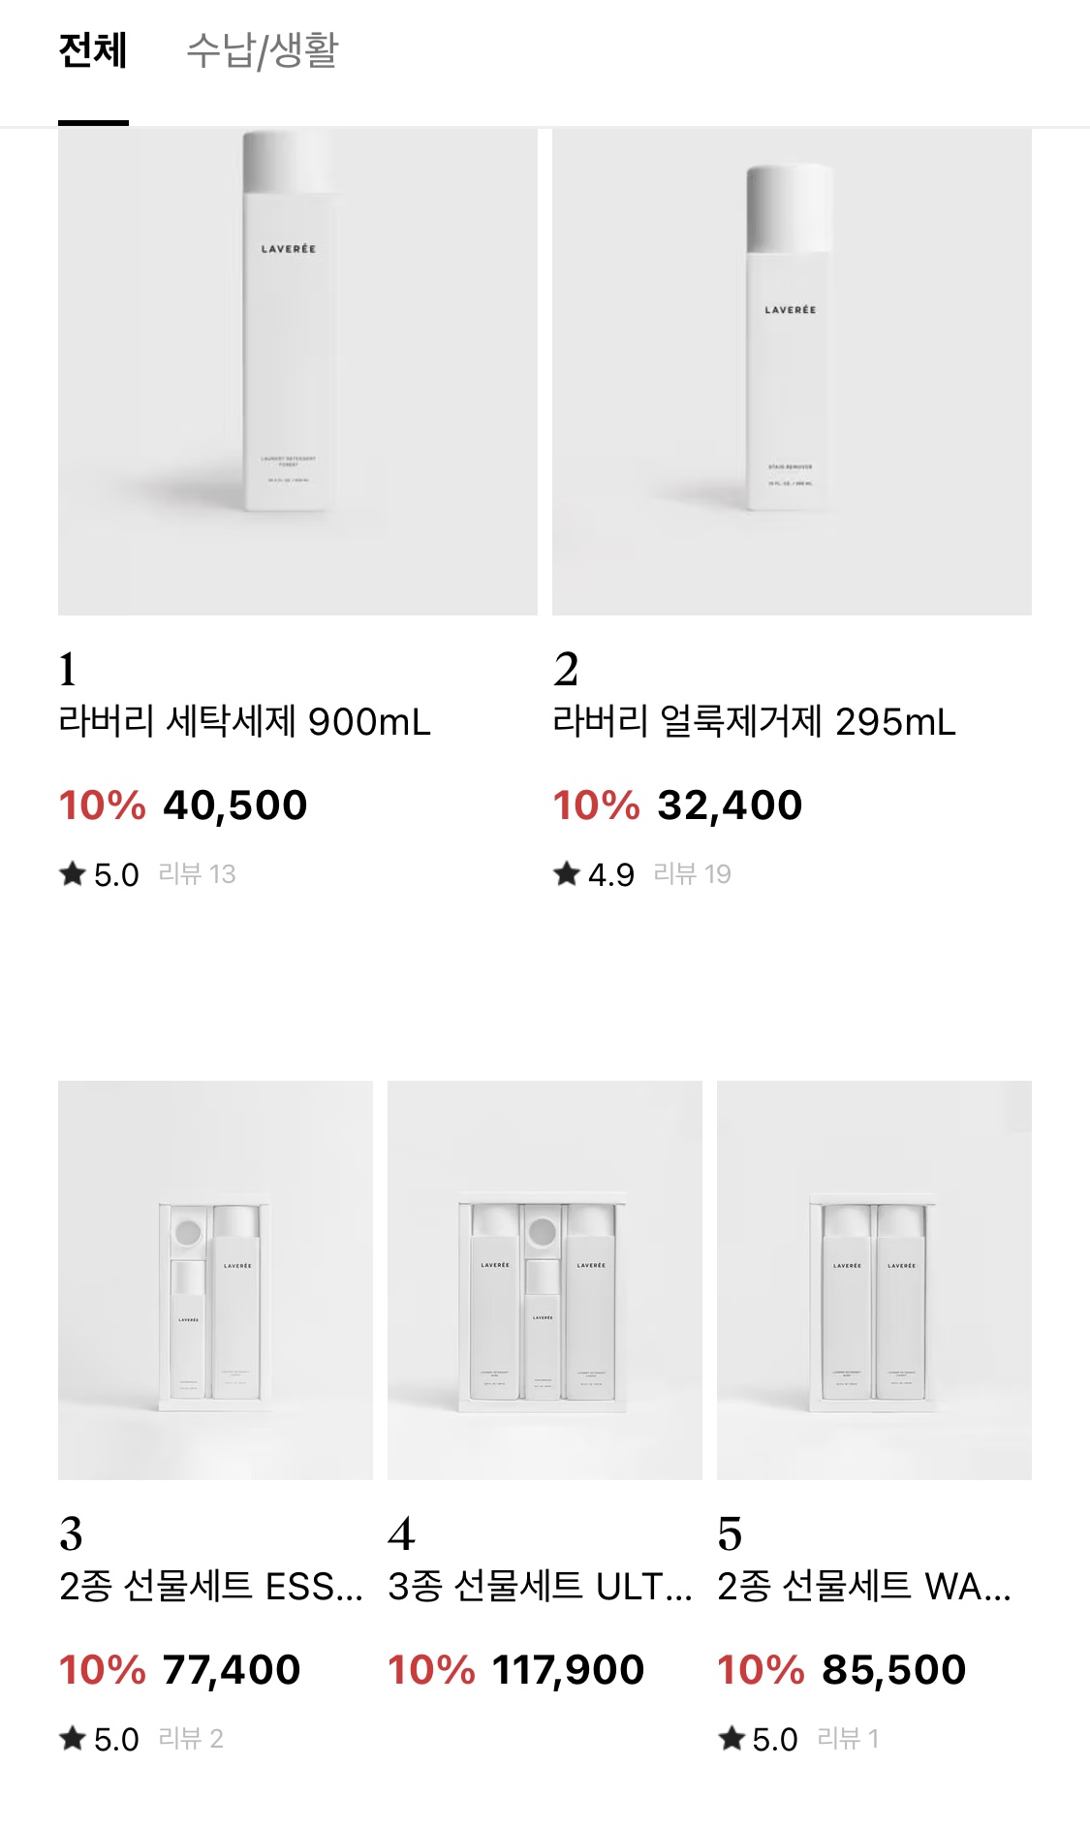Click the 40,500 price of the detergent

coord(235,805)
